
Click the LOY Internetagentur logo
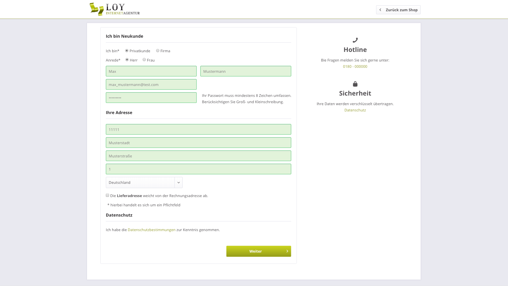coord(115,9)
